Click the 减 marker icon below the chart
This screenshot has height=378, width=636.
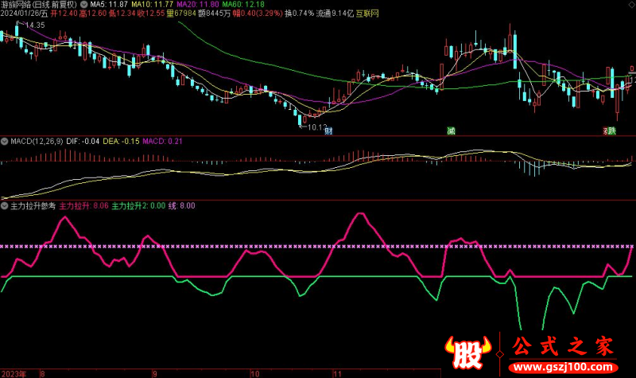452,131
